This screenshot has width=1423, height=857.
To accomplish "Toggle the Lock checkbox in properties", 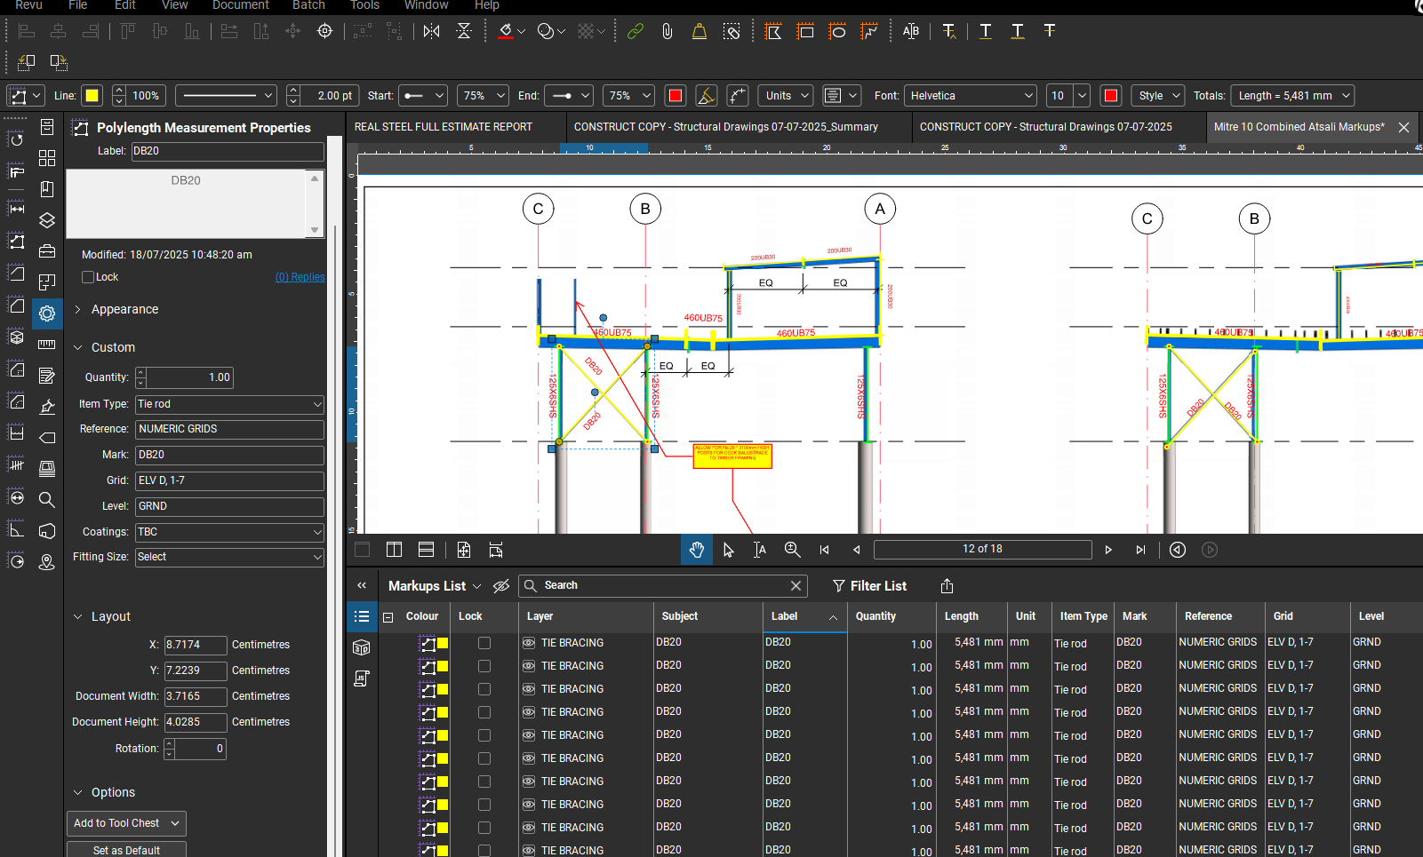I will 88,277.
